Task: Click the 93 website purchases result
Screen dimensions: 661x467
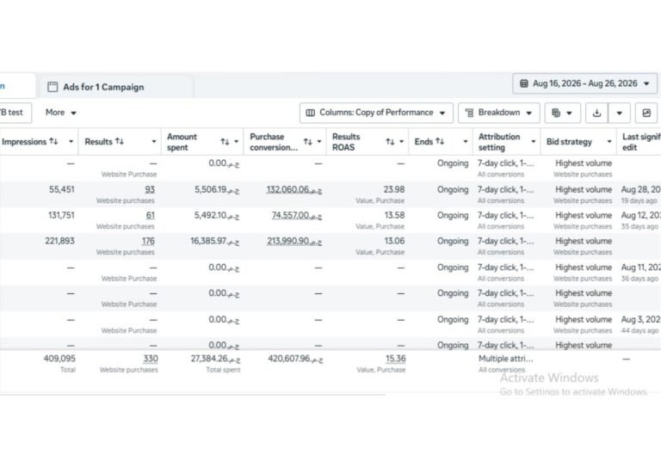Action: (x=150, y=189)
